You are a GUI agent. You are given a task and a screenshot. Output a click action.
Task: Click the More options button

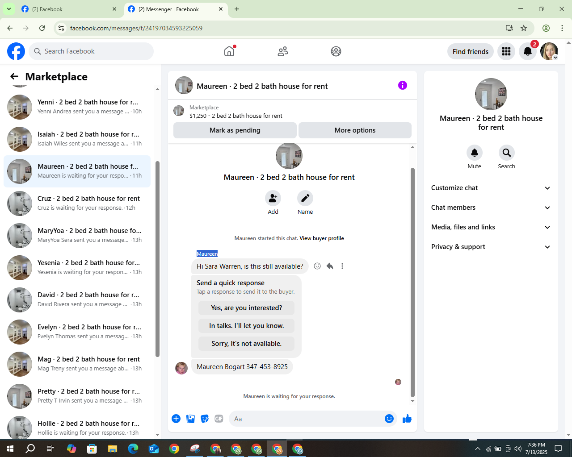[x=355, y=130]
